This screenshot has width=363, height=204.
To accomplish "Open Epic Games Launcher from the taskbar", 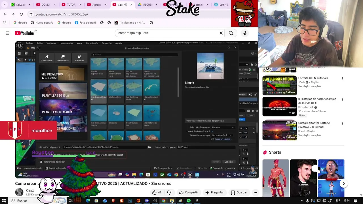I will (x=197, y=201).
